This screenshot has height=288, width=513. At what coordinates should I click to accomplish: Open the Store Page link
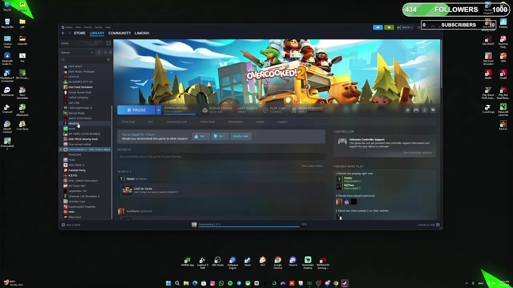128,122
